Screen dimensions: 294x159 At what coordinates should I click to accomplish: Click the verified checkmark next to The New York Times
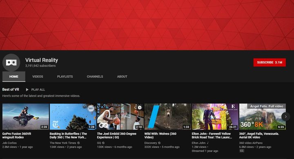click(x=78, y=143)
